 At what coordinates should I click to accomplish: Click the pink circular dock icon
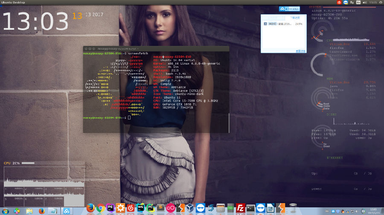[170, 208]
